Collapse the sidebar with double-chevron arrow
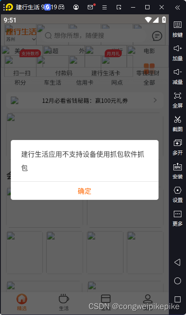 [178, 8]
